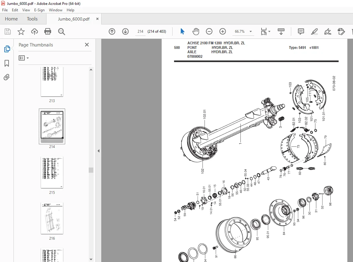Screen dimensions: 353x262
Task: Click the scrolling mode keyboard icon
Action: [281, 31]
